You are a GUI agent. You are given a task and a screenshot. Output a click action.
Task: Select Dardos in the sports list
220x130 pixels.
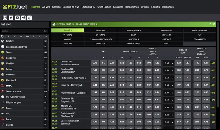[x=24, y=125]
